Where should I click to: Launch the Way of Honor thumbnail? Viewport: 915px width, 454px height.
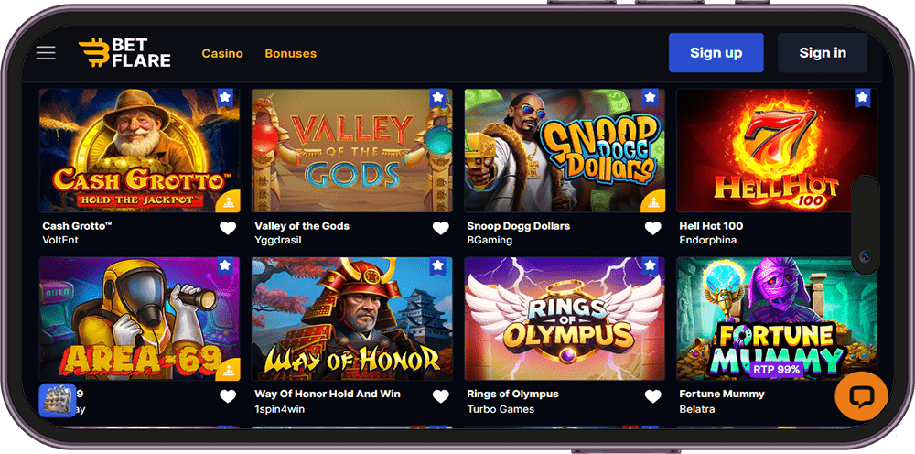(x=352, y=319)
